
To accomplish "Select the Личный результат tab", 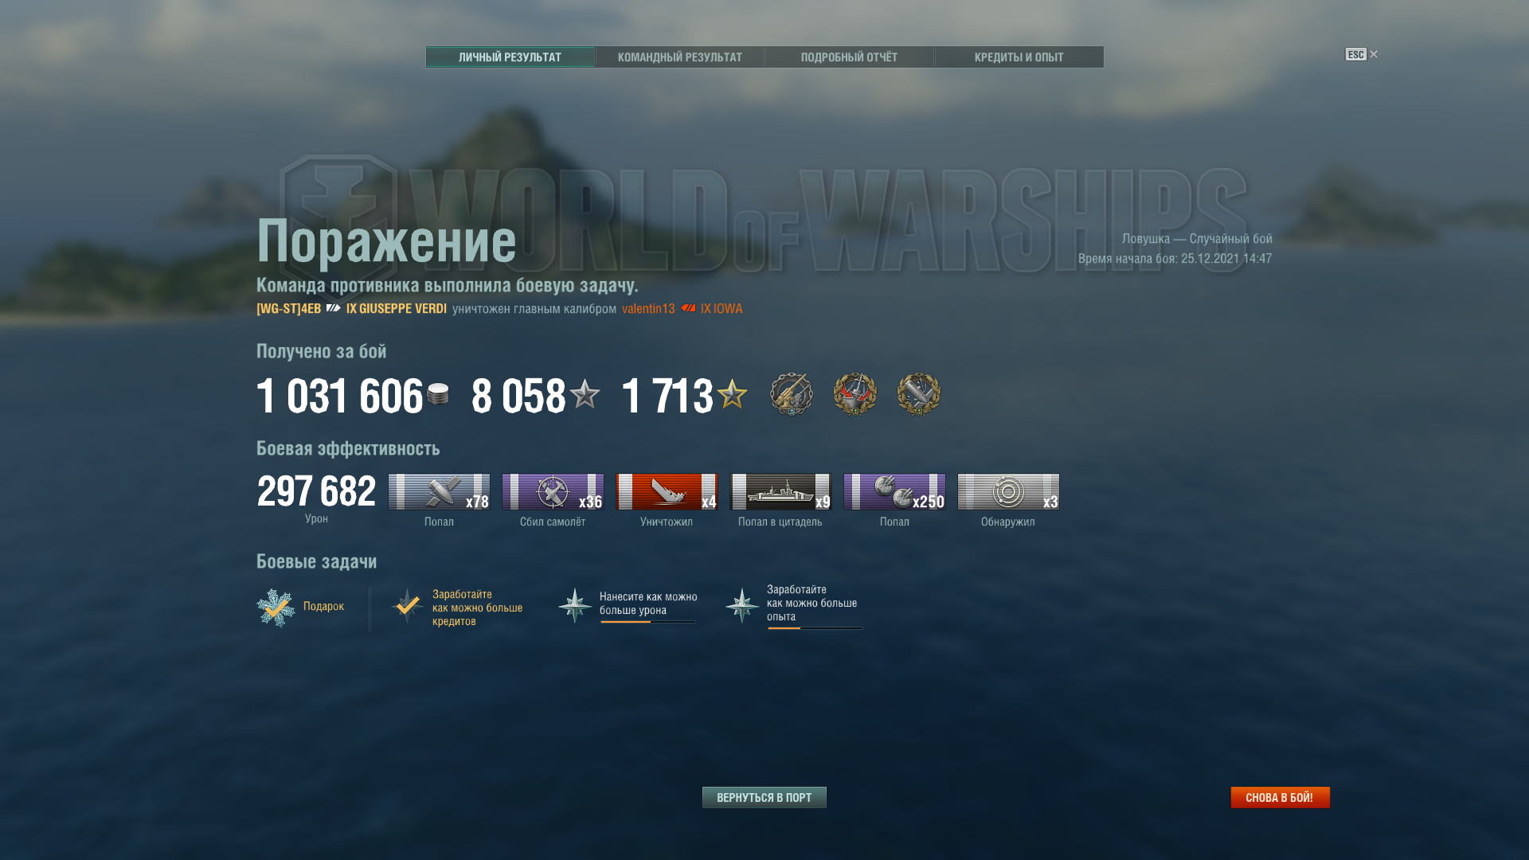I will [510, 57].
